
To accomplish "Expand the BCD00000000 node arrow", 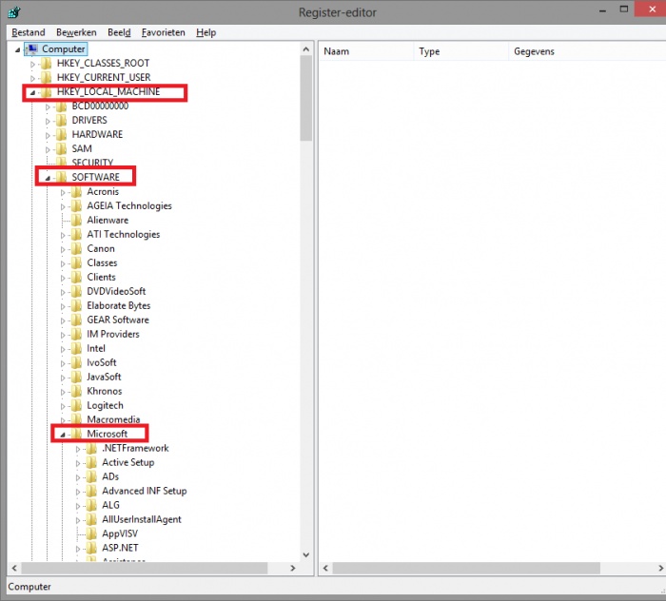I will pos(48,107).
